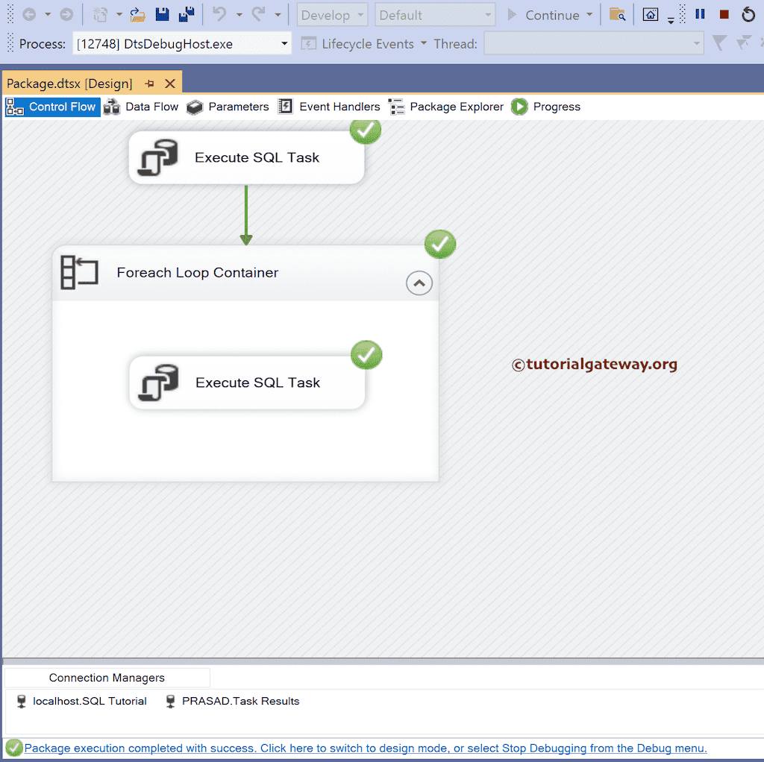
Task: Click the red Stop Debugging icon
Action: pos(723,13)
